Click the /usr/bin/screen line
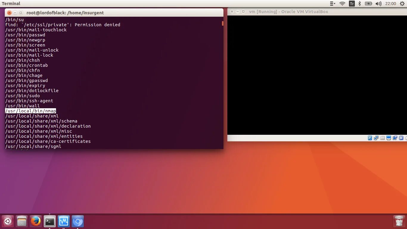 coord(25,45)
